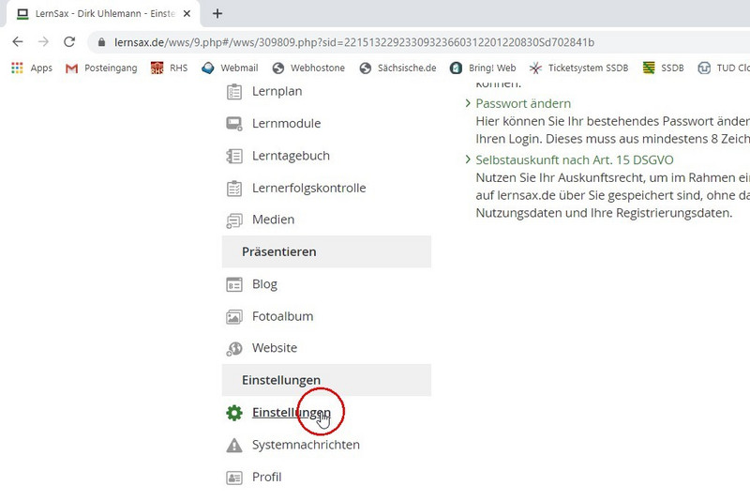750x501 pixels.
Task: Click the Lernerfolgskontrolle clipboard icon
Action: pos(234,188)
